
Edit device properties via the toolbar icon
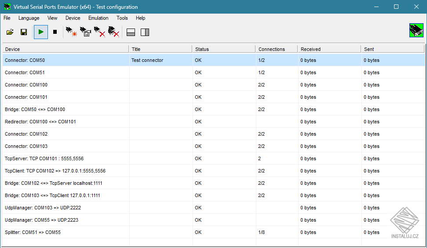coord(85,32)
